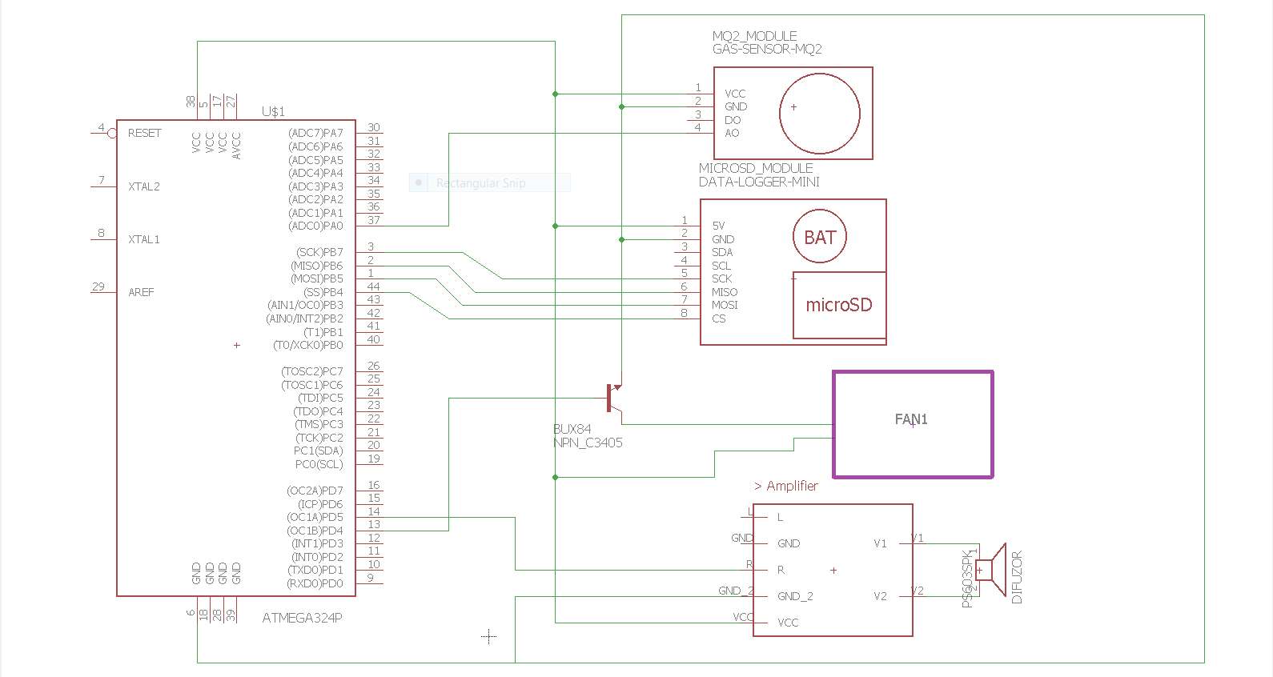
Task: Click the (TOSC2)PC7 pin label
Action: (312, 371)
